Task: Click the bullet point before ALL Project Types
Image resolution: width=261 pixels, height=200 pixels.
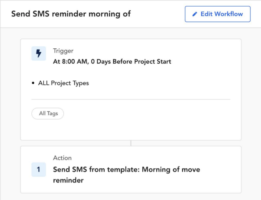Action: coord(33,83)
